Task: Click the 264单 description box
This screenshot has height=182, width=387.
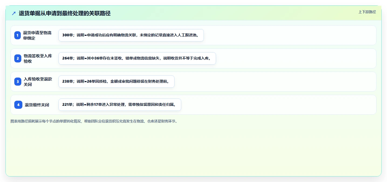Action: 137,58
